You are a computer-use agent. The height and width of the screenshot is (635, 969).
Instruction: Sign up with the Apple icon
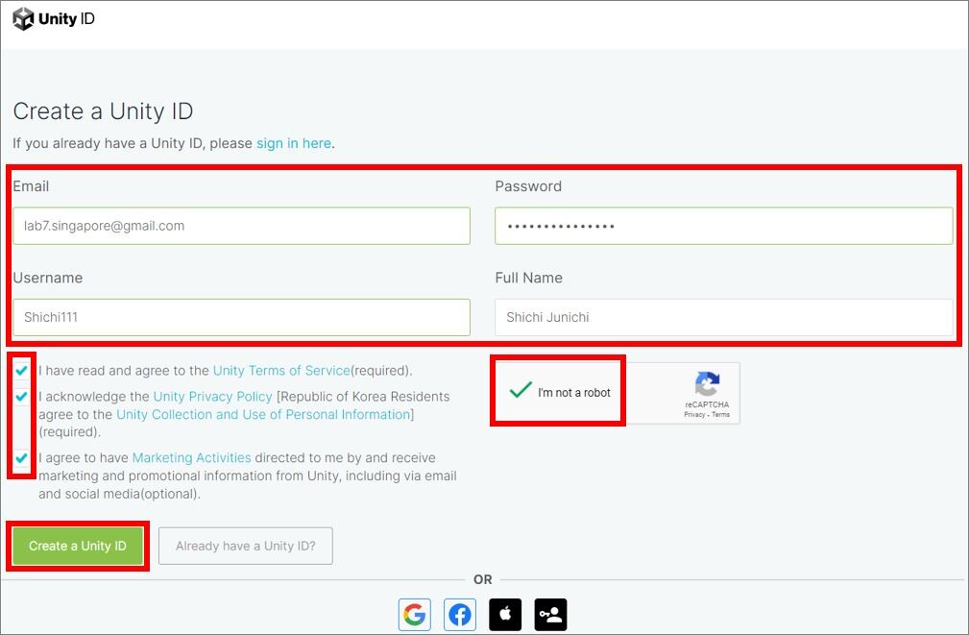coord(505,615)
